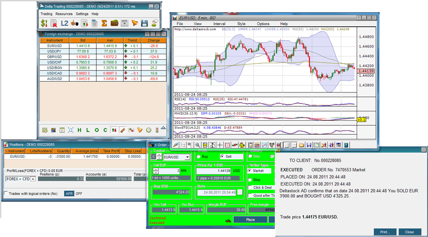This screenshot has height=237, width=428.
Task: Open the Options menu in chart window
Action: tap(263, 24)
